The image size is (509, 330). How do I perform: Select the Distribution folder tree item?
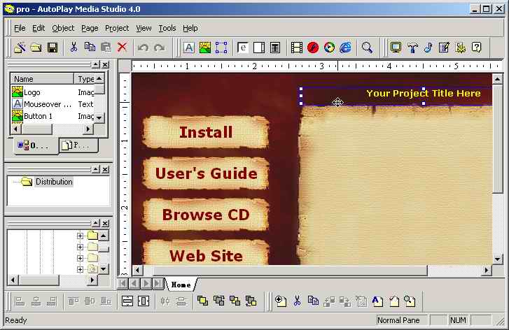pos(54,182)
